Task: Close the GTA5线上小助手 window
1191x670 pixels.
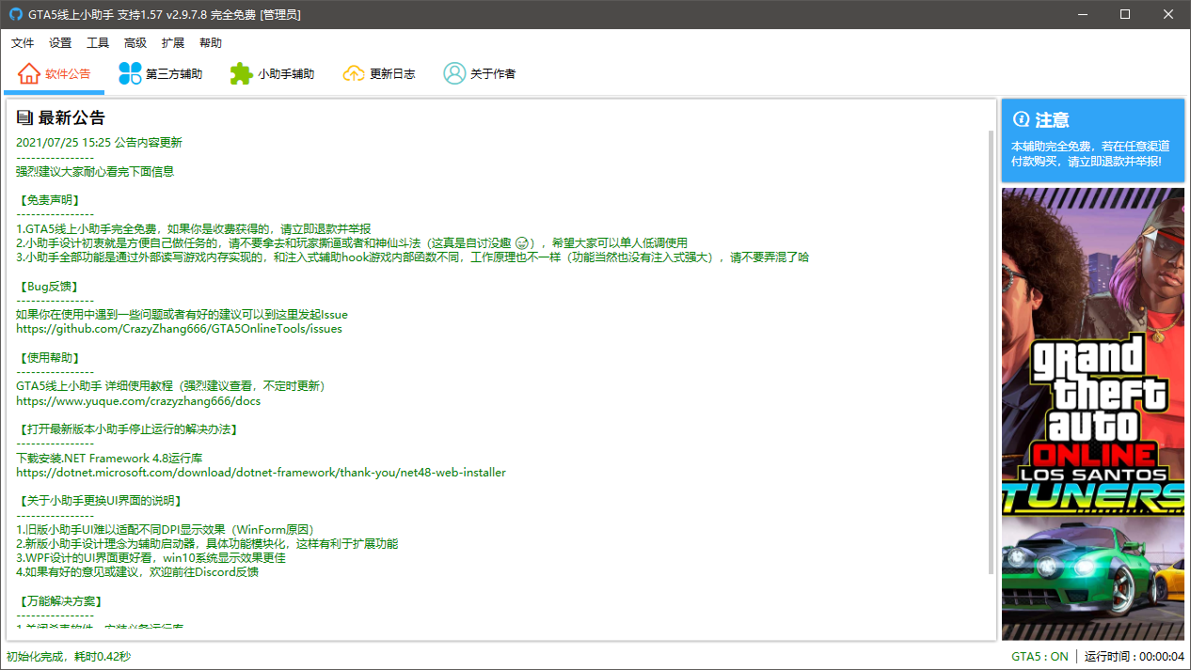Action: pyautogui.click(x=1168, y=15)
